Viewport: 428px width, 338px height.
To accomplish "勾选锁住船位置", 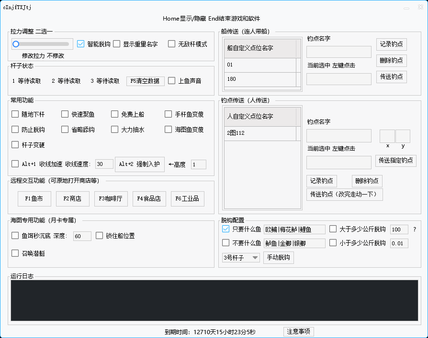I will tap(99, 235).
